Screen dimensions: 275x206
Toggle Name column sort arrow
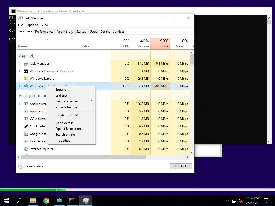(46, 39)
